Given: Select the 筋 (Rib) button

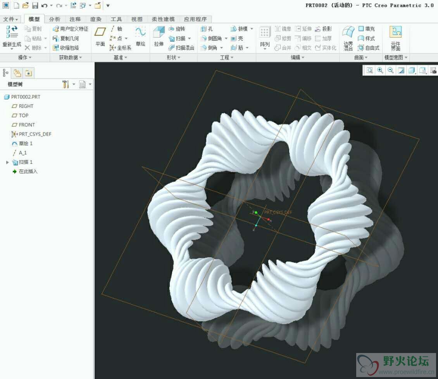Looking at the screenshot, I should pyautogui.click(x=237, y=48).
